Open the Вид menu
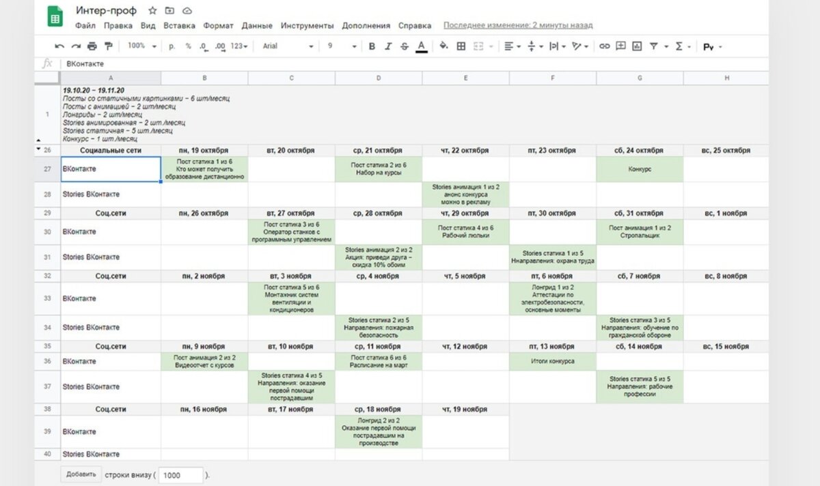Image resolution: width=820 pixels, height=486 pixels. pos(148,25)
